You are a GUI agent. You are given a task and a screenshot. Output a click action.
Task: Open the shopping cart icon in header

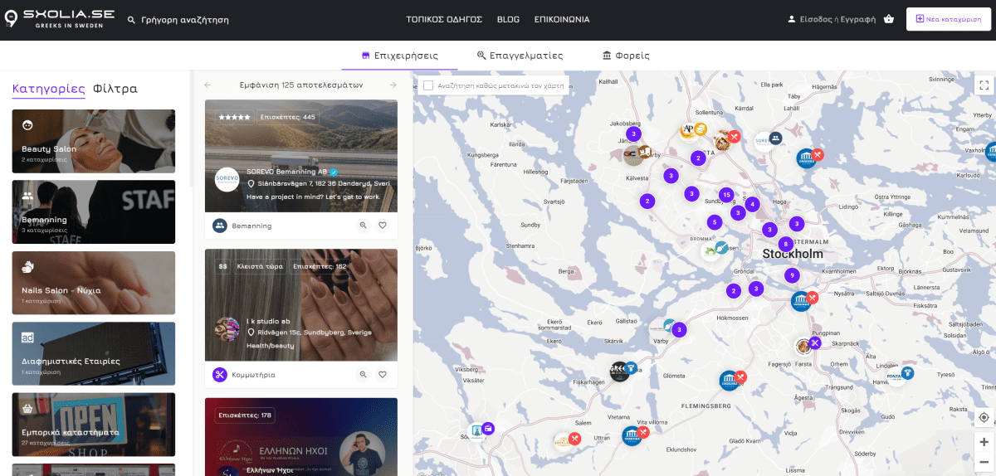889,19
